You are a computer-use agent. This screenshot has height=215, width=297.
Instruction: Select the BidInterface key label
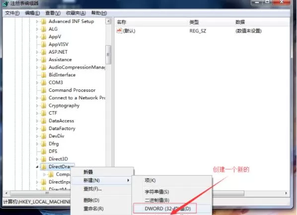coord(62,75)
